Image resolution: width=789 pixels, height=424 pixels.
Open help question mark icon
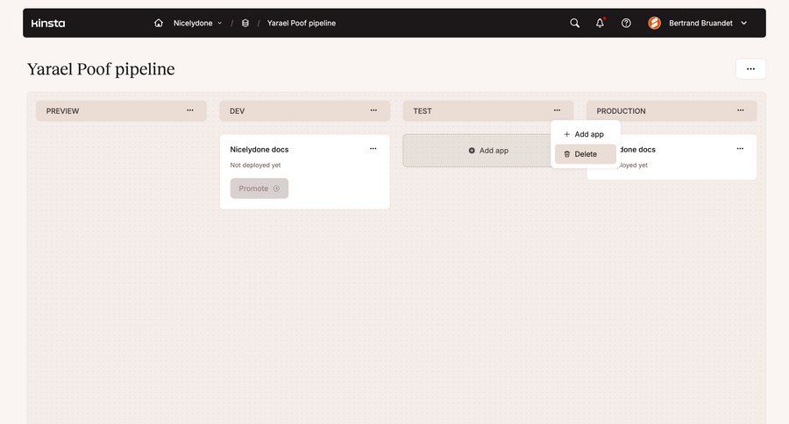(x=626, y=23)
